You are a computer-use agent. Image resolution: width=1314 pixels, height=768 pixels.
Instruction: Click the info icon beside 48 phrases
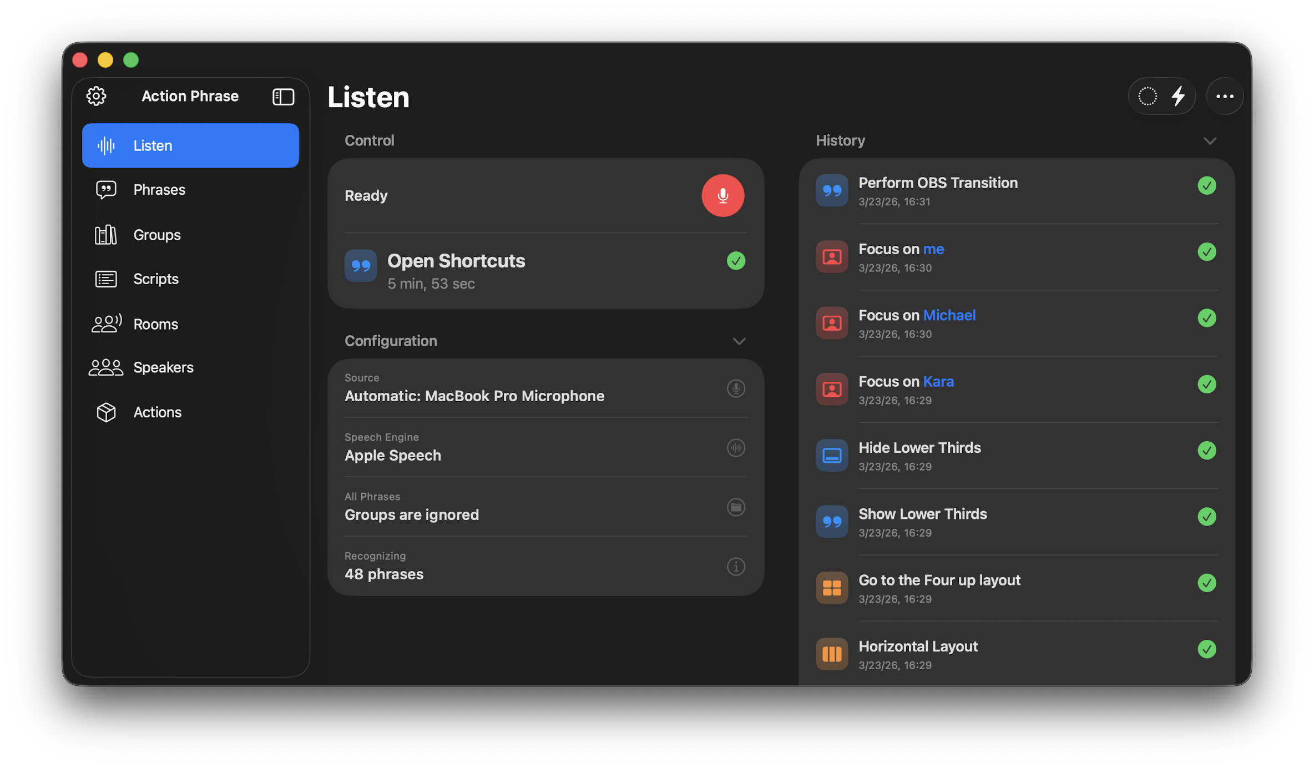point(736,566)
